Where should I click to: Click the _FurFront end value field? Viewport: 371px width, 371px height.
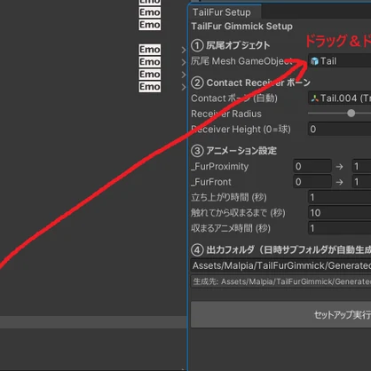click(361, 182)
